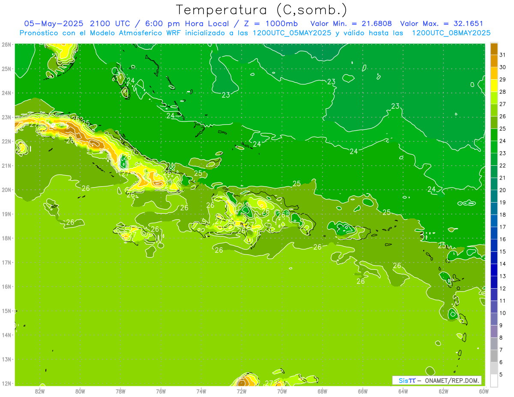Click the '82W' longitude axis label
Viewport: 514px width, 397px height.
click(x=40, y=391)
